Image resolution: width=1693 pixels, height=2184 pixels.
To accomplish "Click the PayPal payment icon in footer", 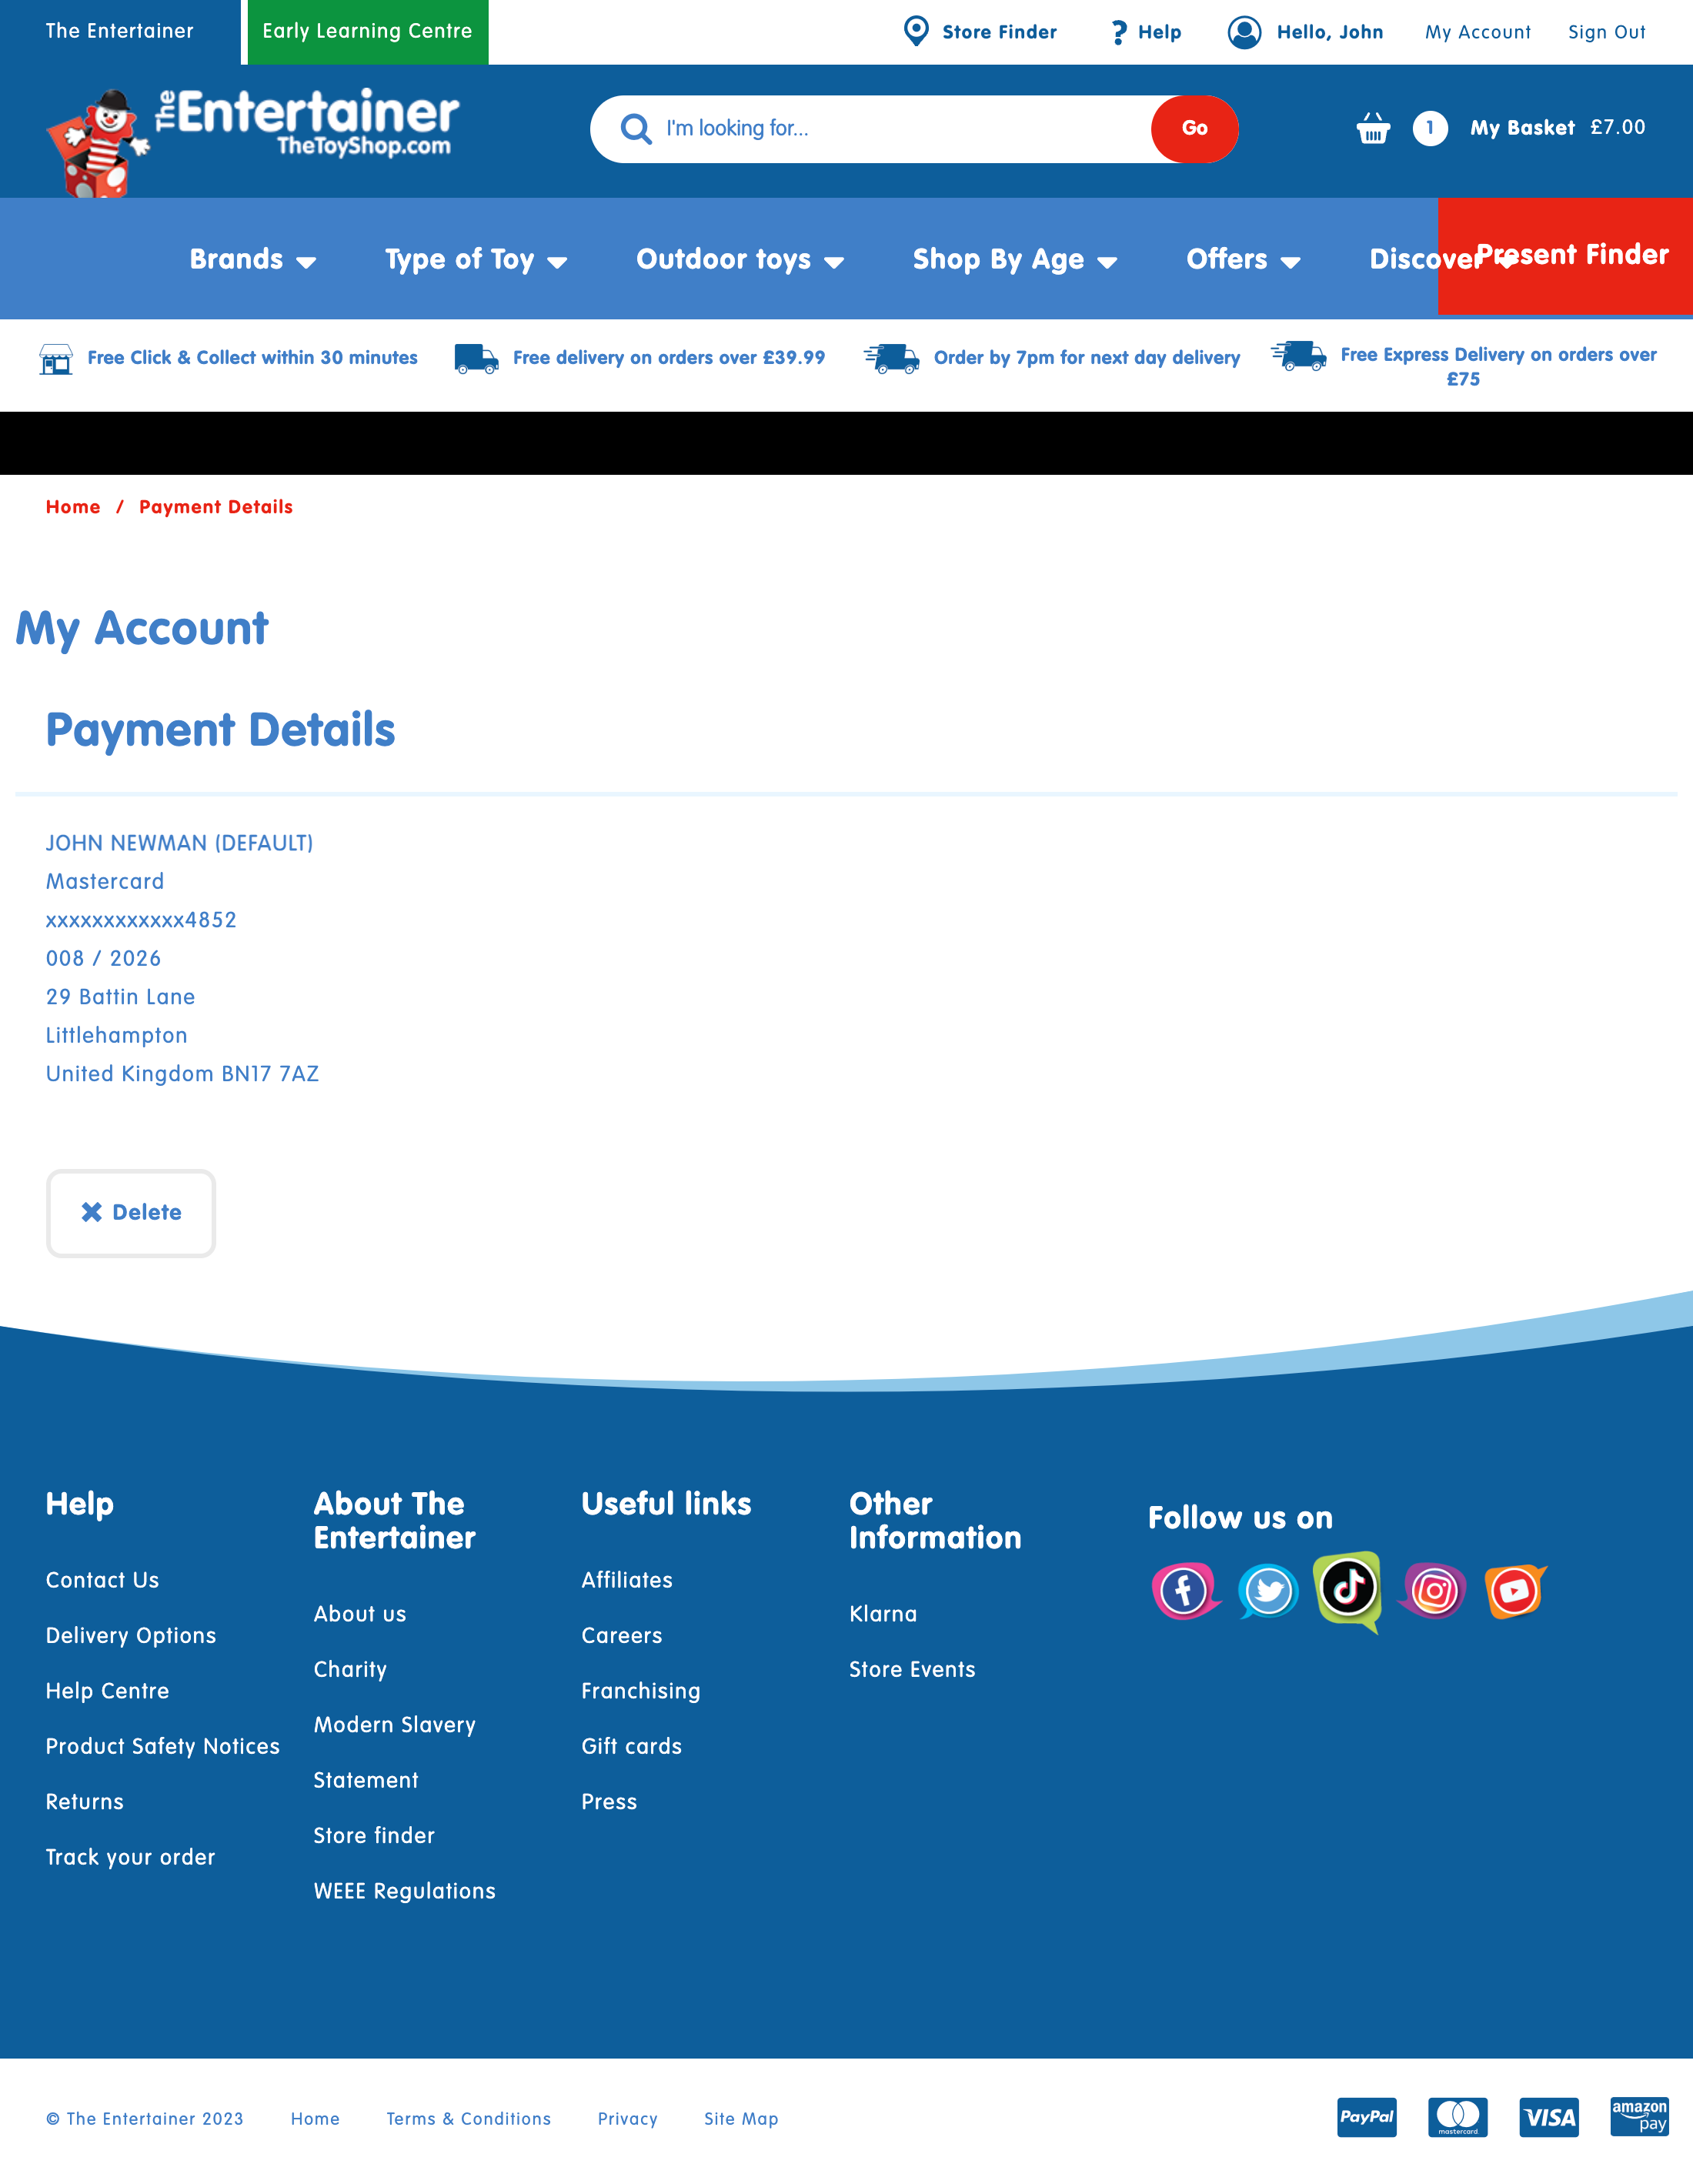I will [x=1366, y=2118].
